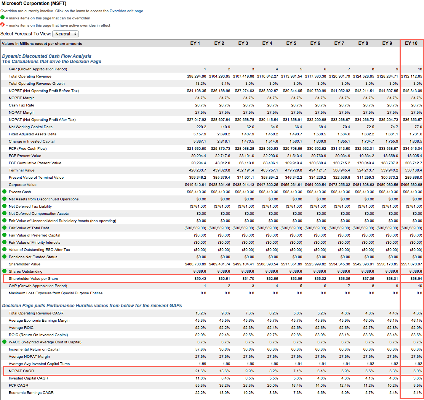
Task: Click the Change in Invested Capital label
Action: pyautogui.click(x=31, y=141)
